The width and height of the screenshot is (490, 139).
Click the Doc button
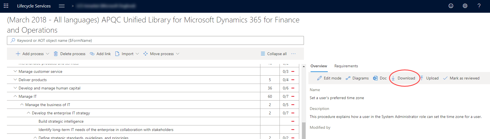[x=380, y=78]
